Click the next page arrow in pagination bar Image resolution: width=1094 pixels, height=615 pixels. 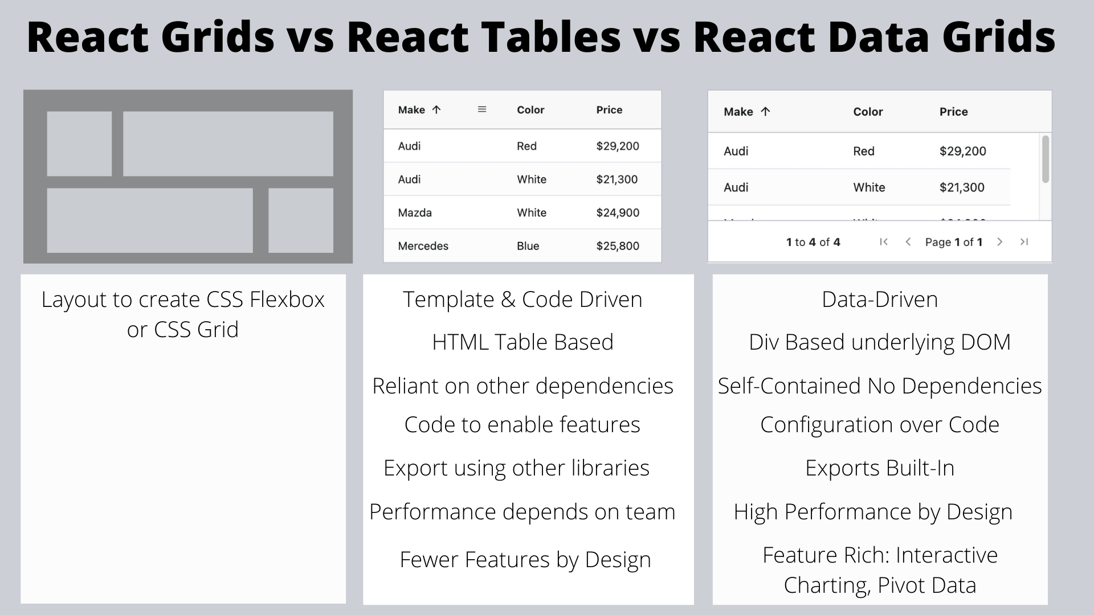[x=1000, y=241]
